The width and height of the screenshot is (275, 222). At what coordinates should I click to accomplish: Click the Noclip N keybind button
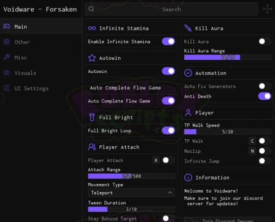(x=252, y=151)
